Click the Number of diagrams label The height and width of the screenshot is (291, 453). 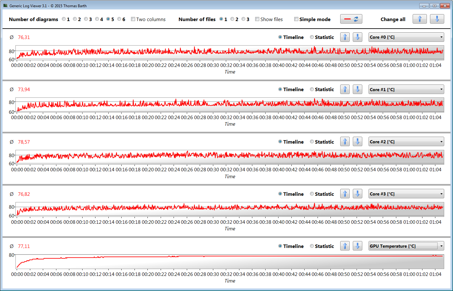(33, 19)
